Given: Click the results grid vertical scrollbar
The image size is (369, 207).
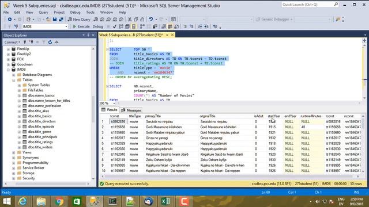Looking at the screenshot, I should click(x=363, y=124).
